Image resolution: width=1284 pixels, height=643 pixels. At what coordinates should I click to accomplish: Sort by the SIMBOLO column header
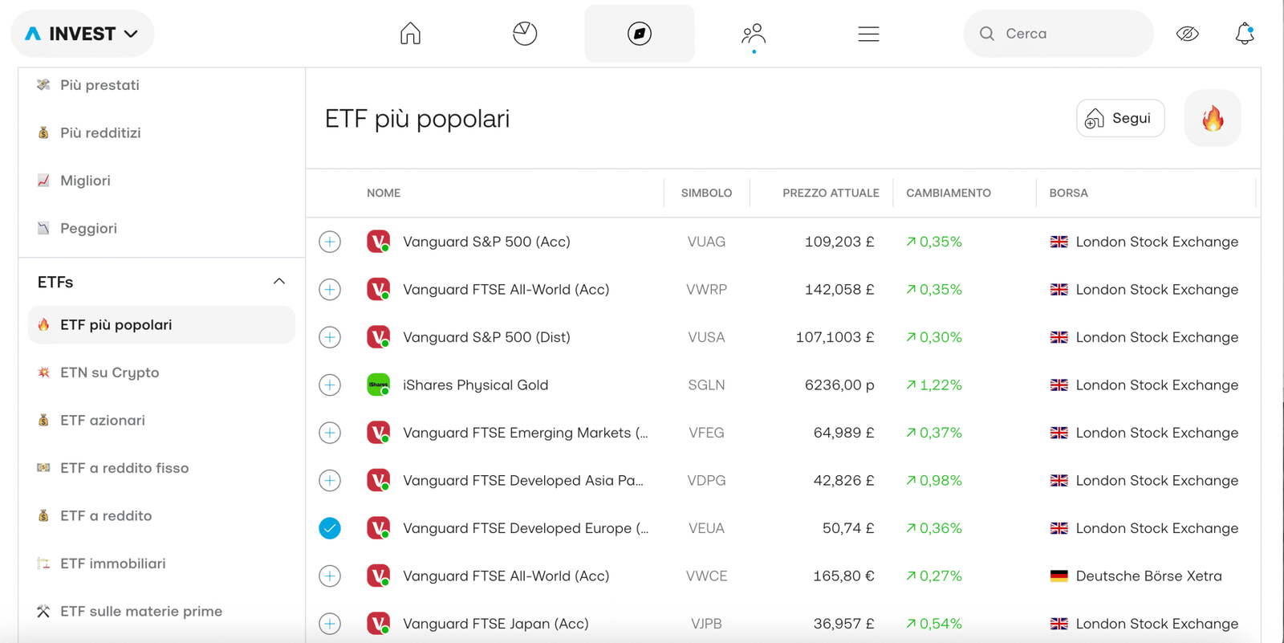(x=706, y=193)
